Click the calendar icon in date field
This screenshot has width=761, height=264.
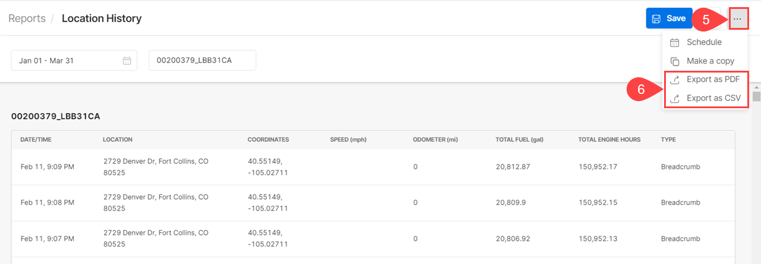coord(127,61)
